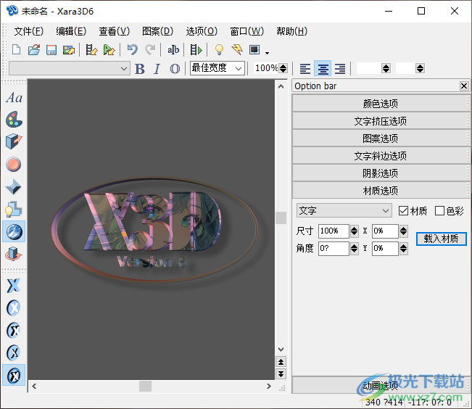Undo the last action
This screenshot has width=472, height=409.
tap(132, 50)
